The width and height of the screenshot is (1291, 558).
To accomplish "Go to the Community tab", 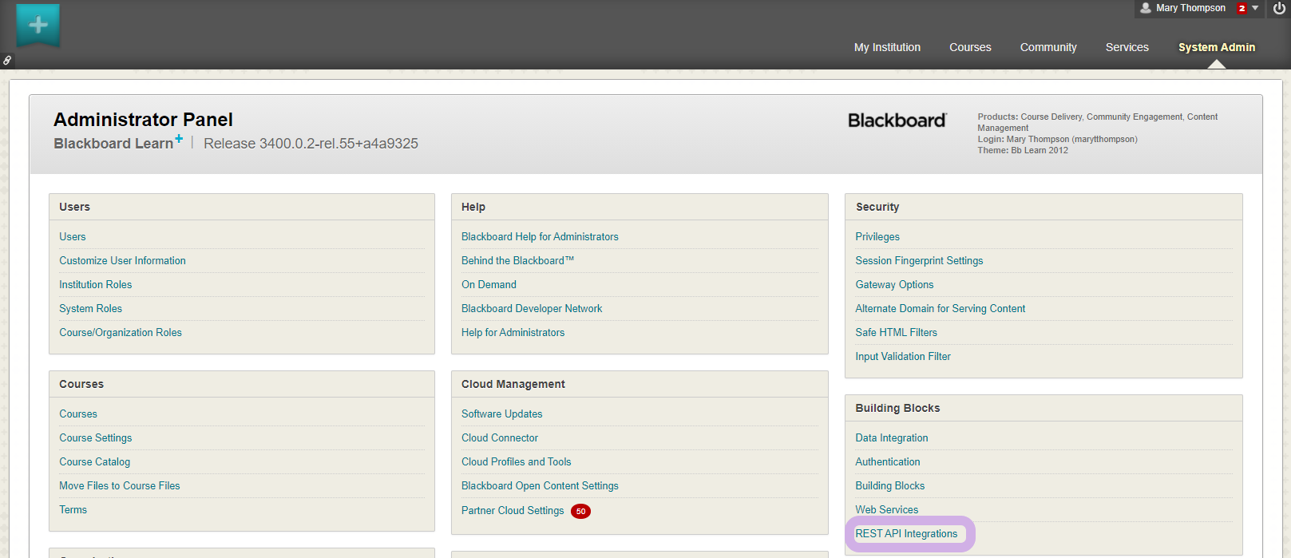I will click(x=1048, y=47).
